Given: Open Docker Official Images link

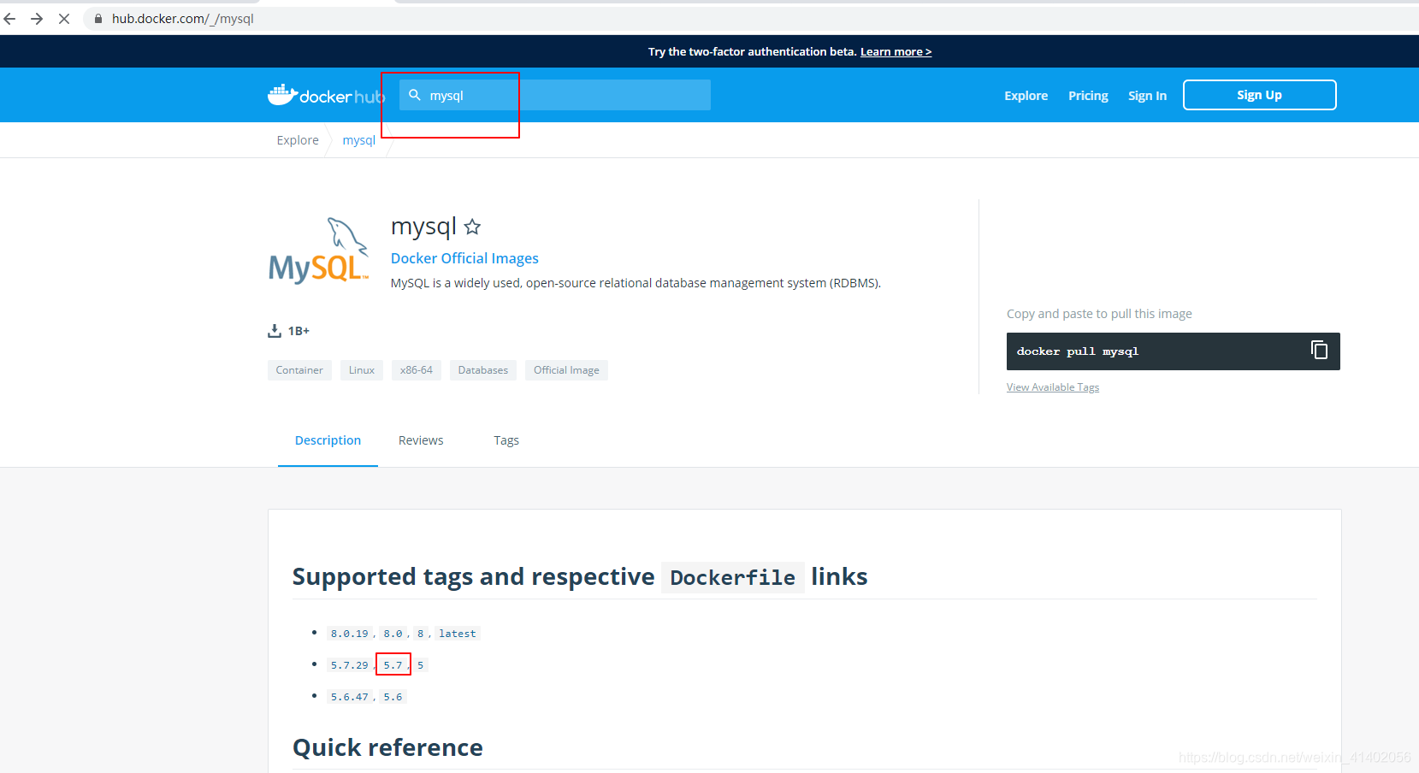Looking at the screenshot, I should click(464, 258).
